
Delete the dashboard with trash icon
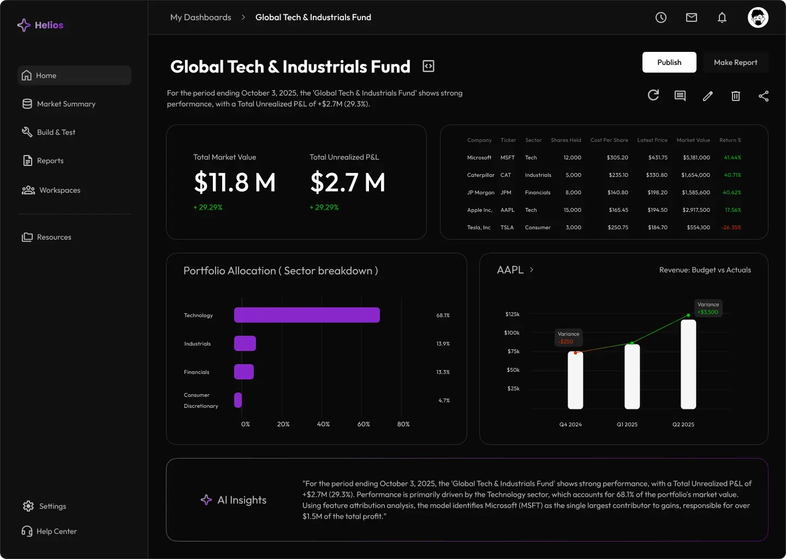pos(736,96)
